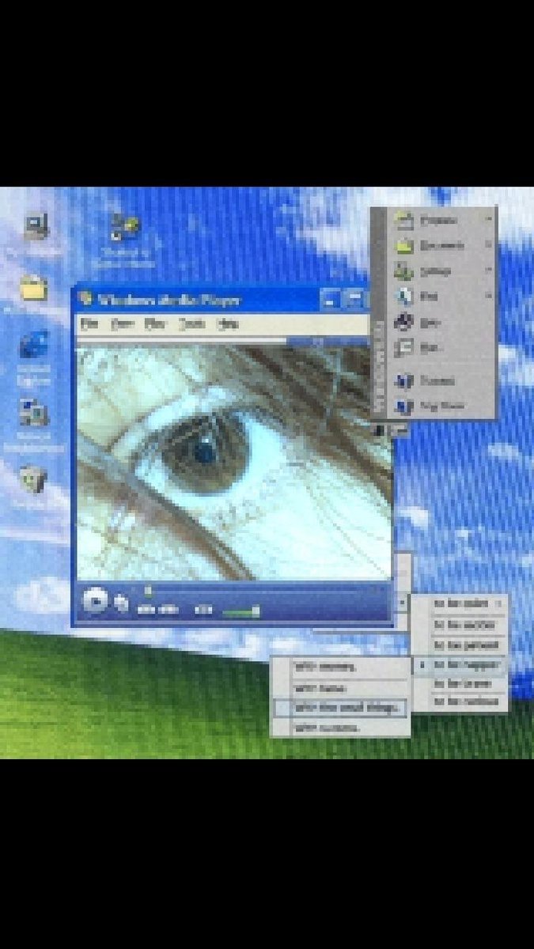Screen dimensions: 534x949
Task: Choose the fifth "to be" submenu entry
Action: [x=460, y=684]
